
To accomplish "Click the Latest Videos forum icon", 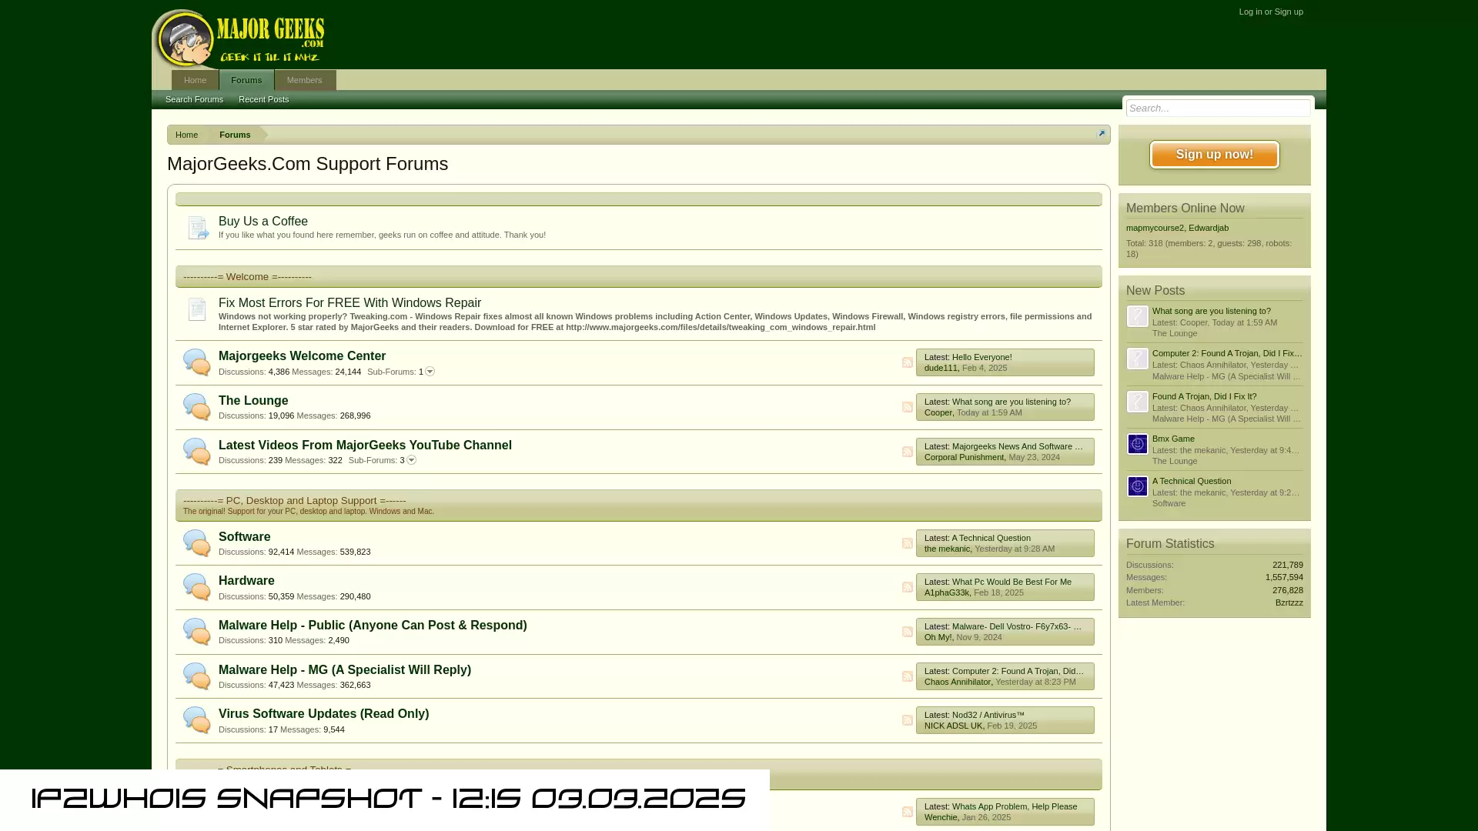I will [x=196, y=450].
